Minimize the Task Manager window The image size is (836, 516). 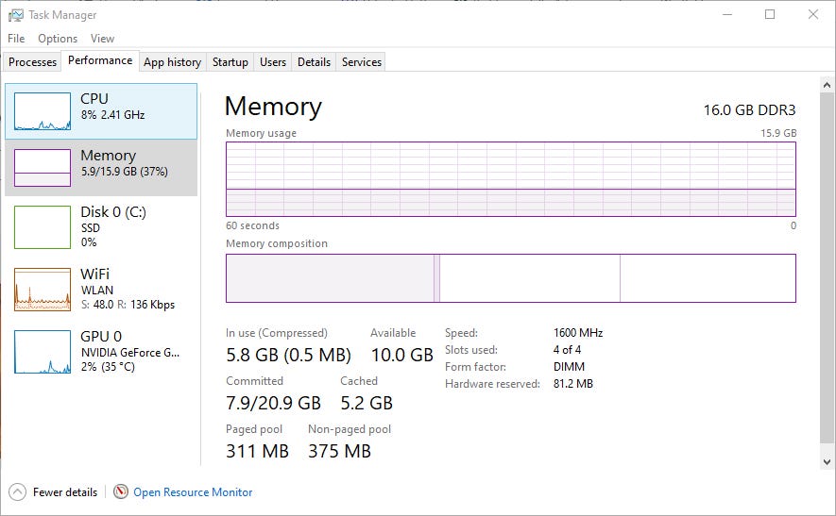tap(727, 14)
